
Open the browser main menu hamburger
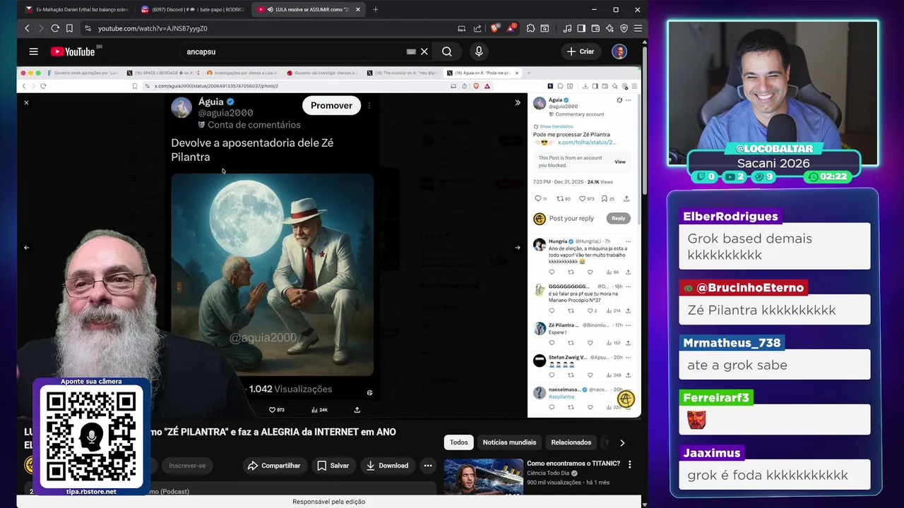638,28
